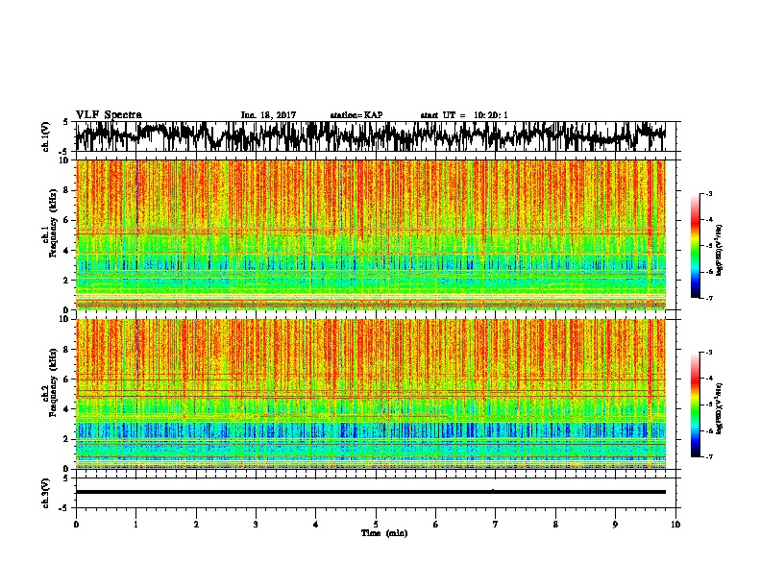
Task: Click the ch.1 voltage waveform trace
Action: coord(370,136)
